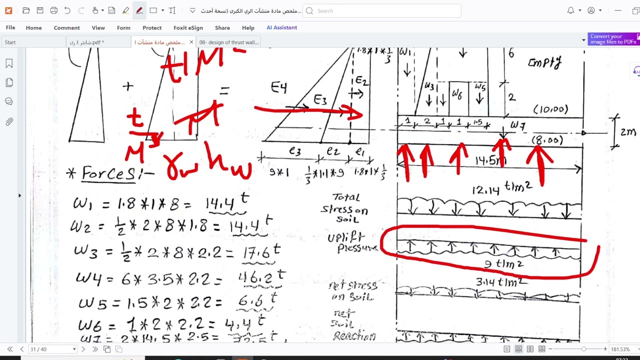640x360 pixels.
Task: Switch to the '08- design of thrust wall' tab
Action: click(229, 42)
